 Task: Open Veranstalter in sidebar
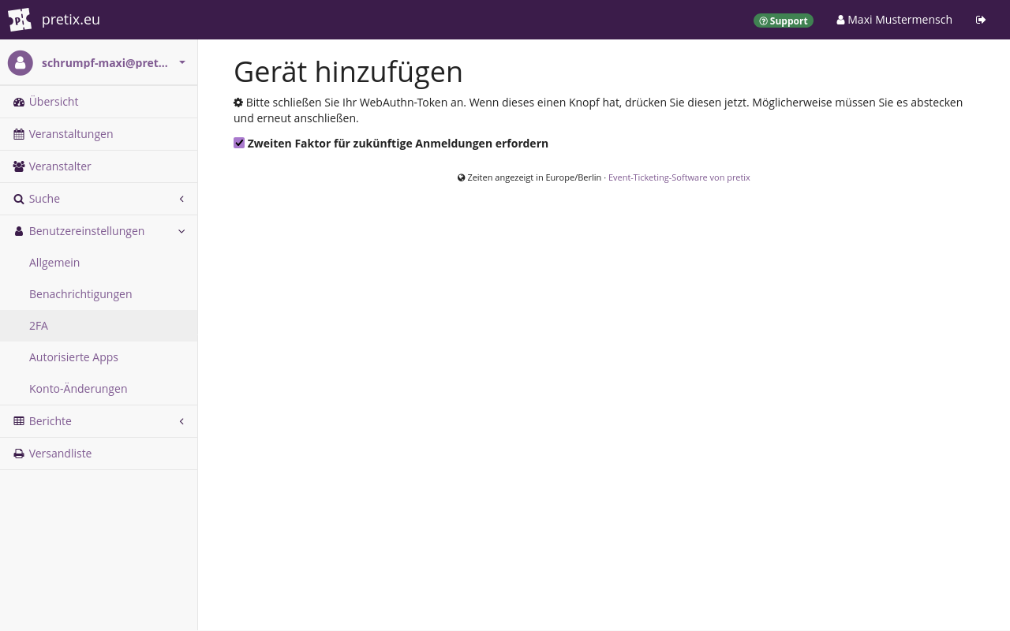coord(99,166)
